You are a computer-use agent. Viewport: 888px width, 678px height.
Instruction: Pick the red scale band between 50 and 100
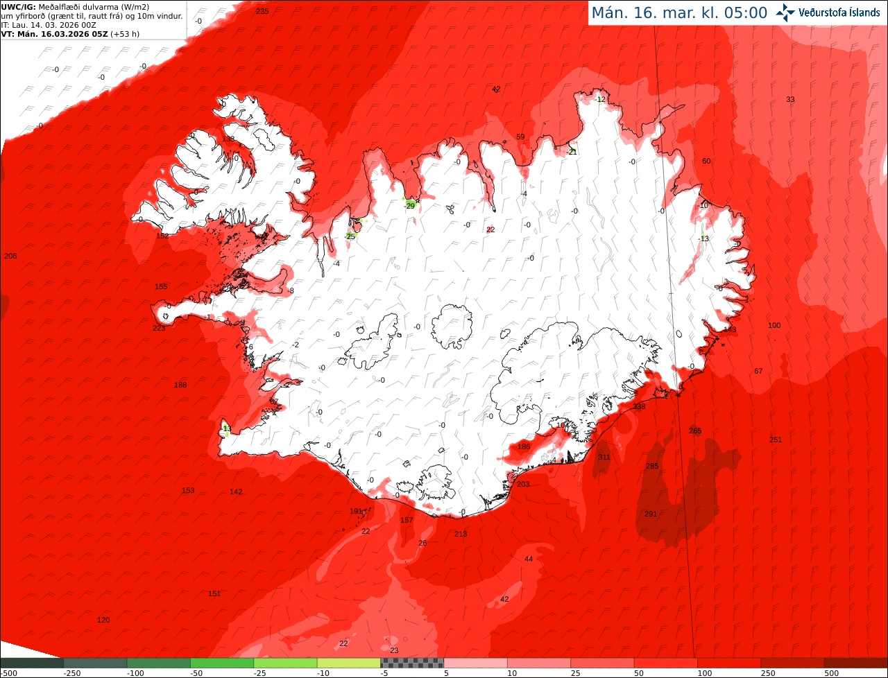click(666, 663)
